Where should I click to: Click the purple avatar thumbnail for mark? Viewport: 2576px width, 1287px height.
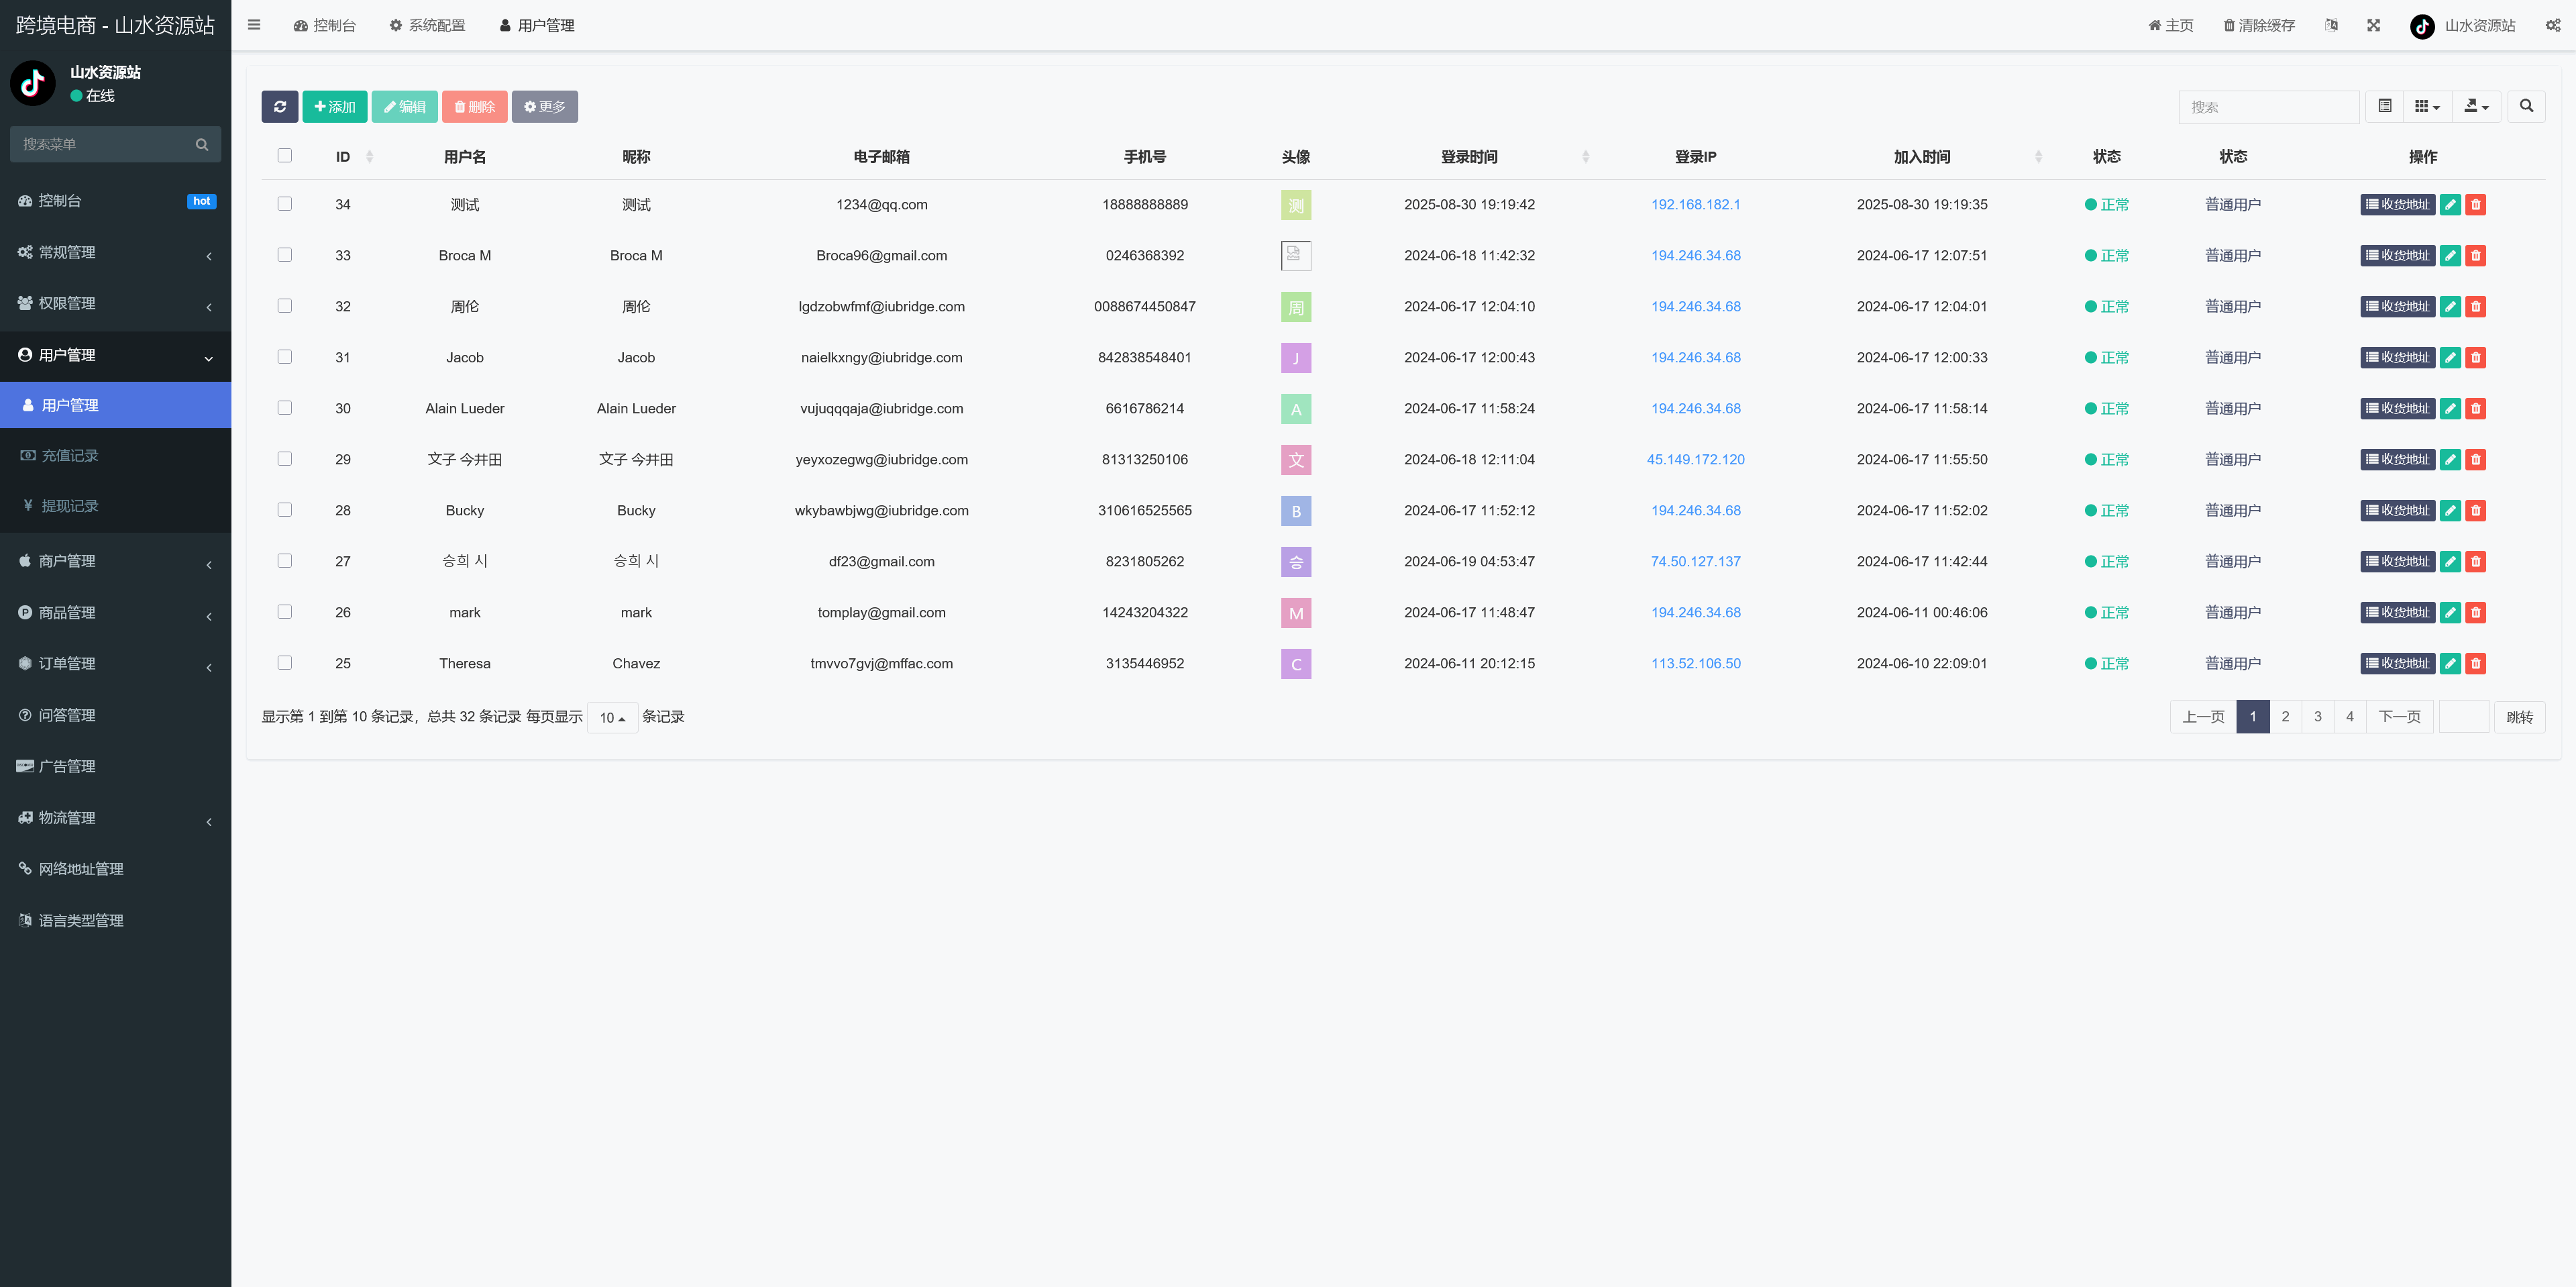[1296, 613]
